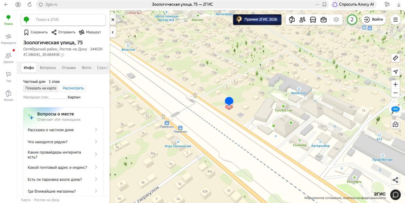Screen dimensions: 405x203
Task: Click the Агро Технологии place label
Action: pos(178,146)
